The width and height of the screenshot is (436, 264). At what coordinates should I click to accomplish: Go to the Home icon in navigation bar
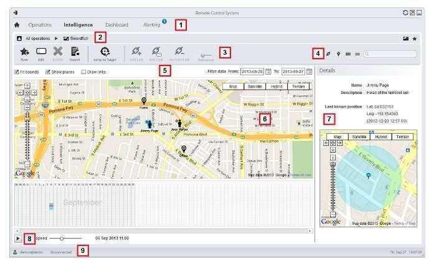[17, 25]
